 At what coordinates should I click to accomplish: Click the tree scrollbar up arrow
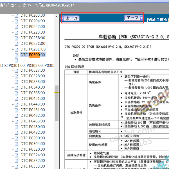[x=57, y=17]
